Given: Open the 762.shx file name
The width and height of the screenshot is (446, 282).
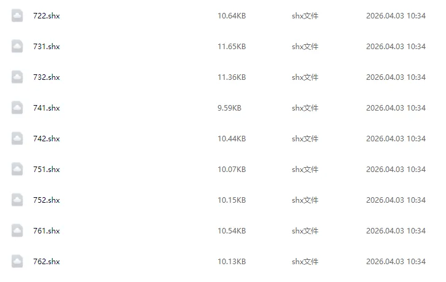Looking at the screenshot, I should pos(46,262).
